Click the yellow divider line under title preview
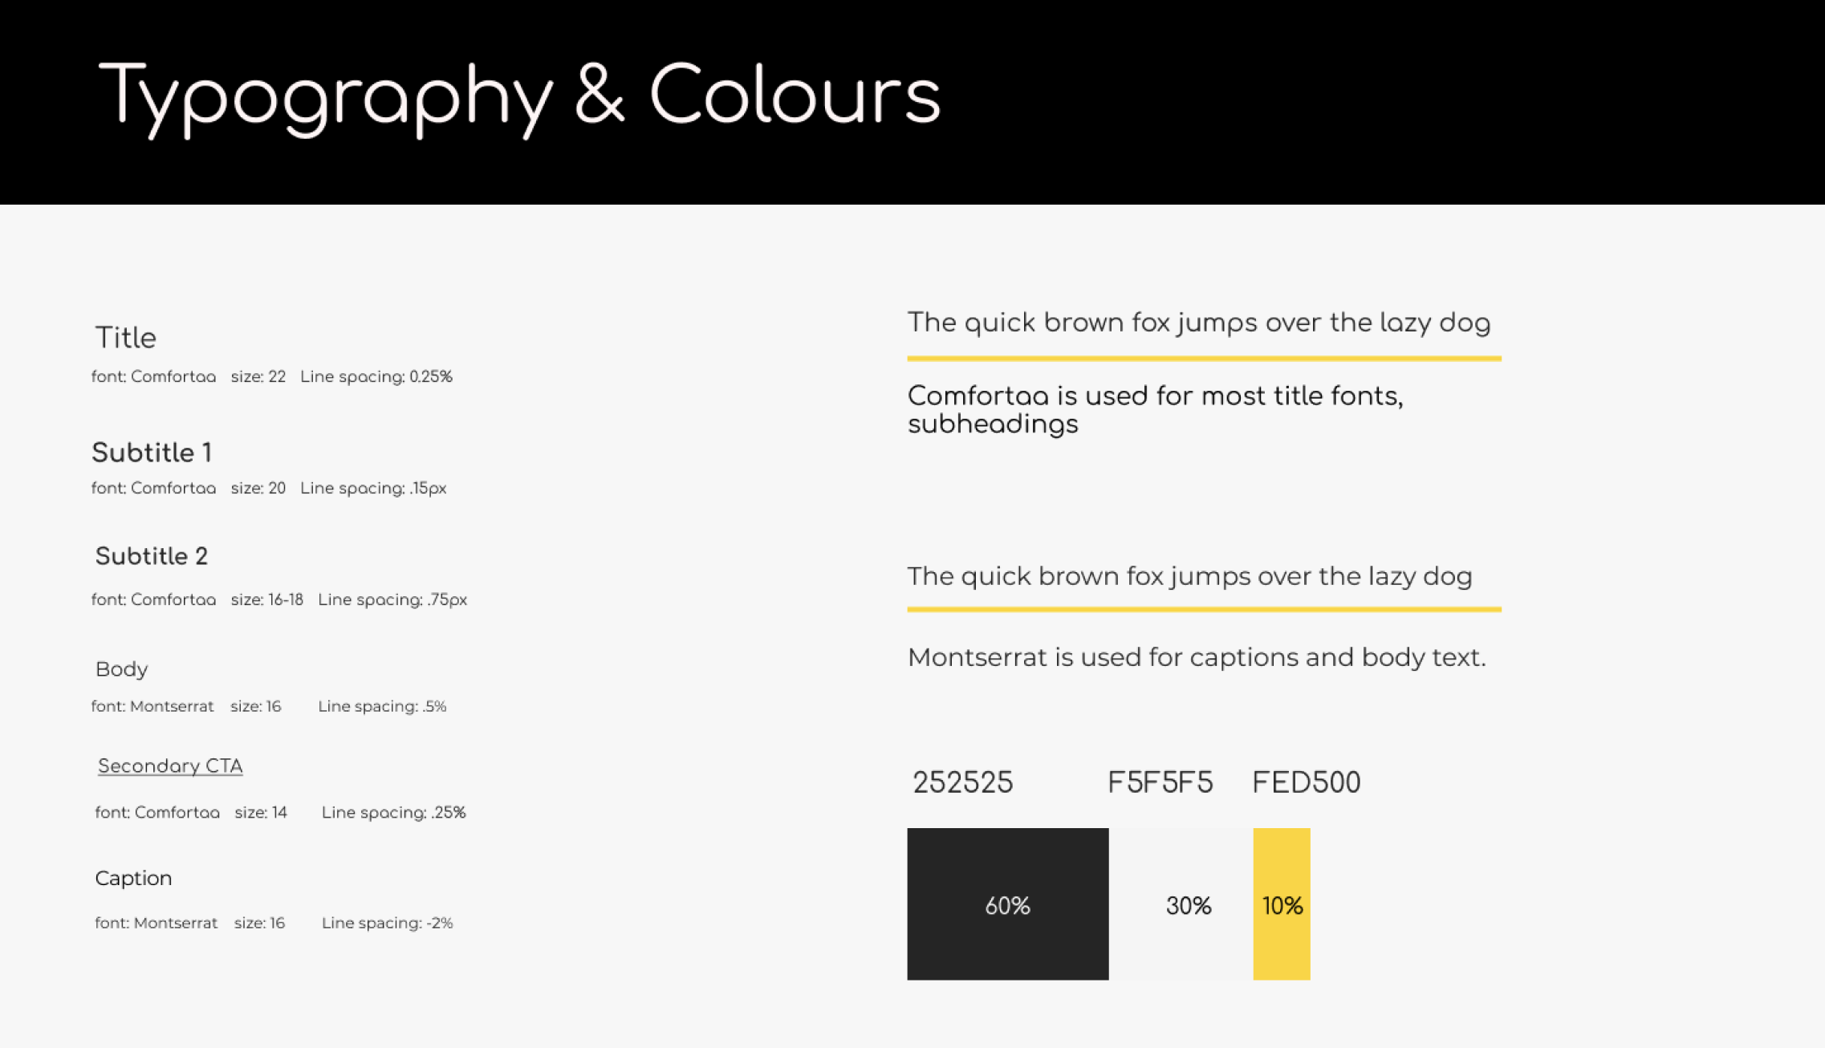 click(x=1203, y=355)
